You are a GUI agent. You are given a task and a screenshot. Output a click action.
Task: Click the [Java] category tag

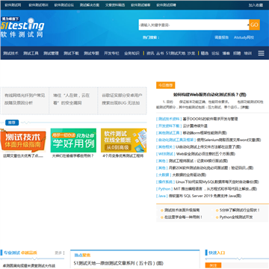[x=162, y=196]
